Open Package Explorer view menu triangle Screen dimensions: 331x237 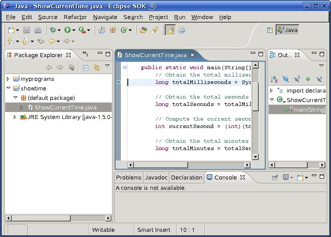click(x=107, y=65)
